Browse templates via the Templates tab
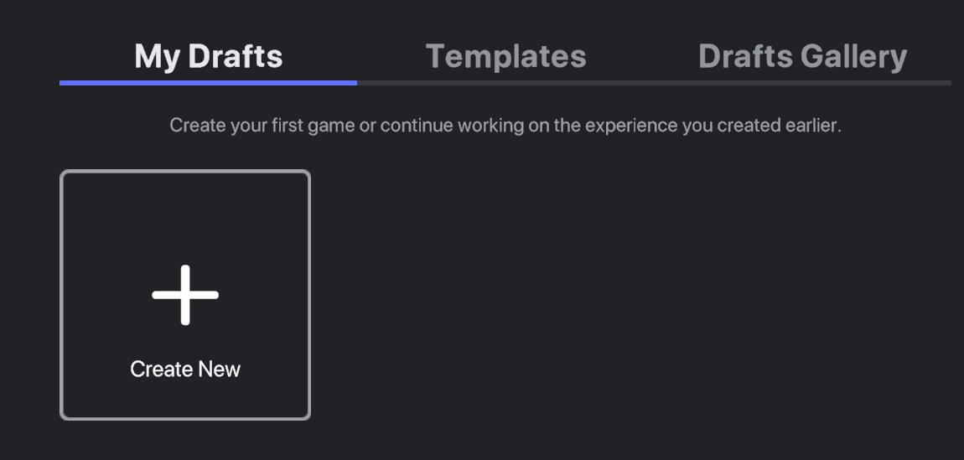This screenshot has height=460, width=964. [x=505, y=56]
